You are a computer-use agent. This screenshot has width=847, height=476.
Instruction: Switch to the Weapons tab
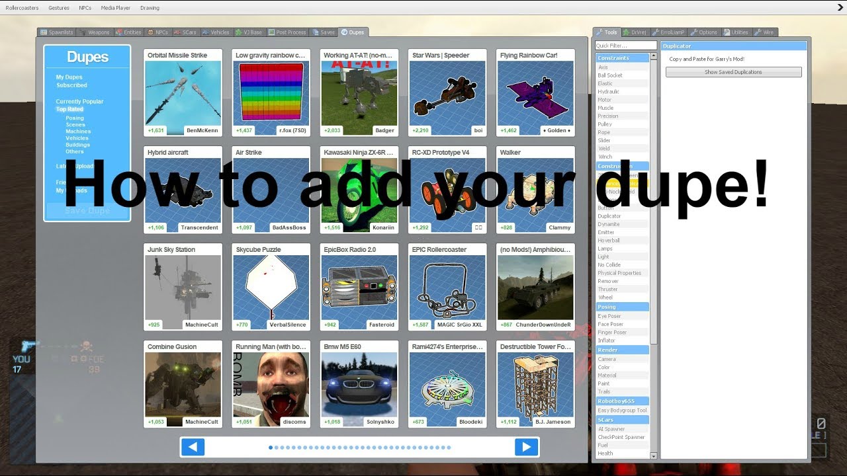(x=95, y=32)
